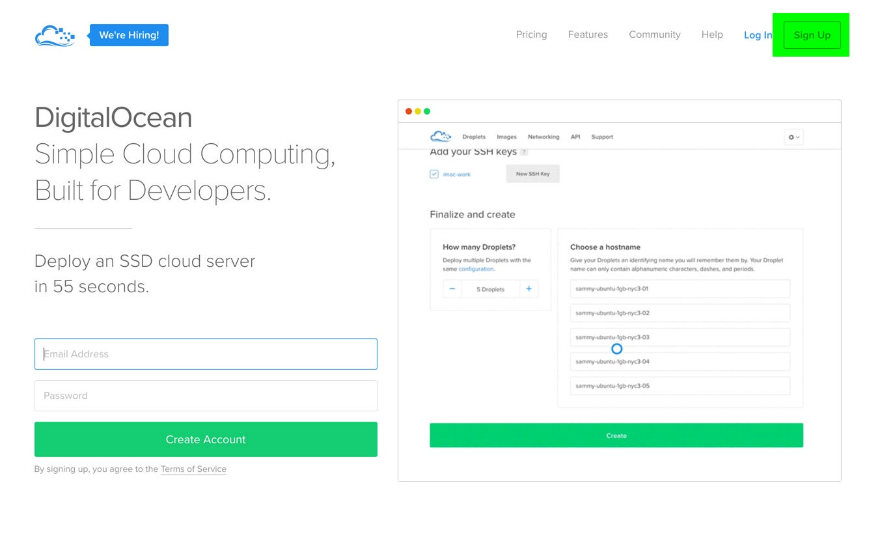880x535 pixels.
Task: Click the Create Account button
Action: 206,439
